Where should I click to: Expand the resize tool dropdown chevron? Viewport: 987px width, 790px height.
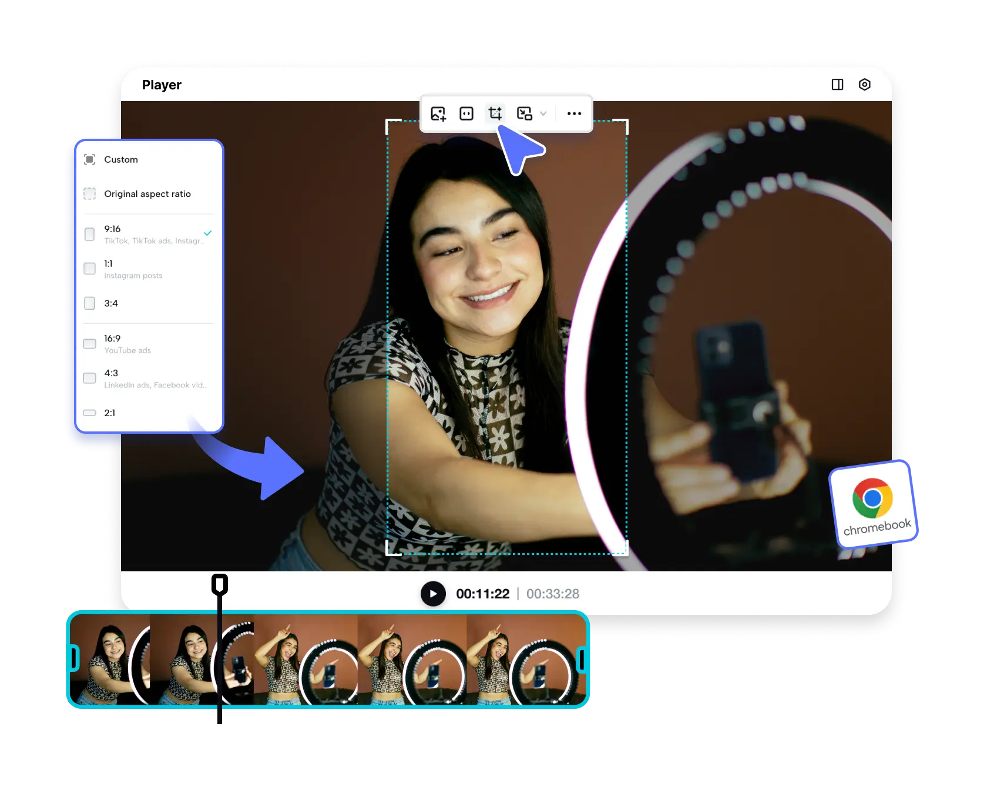tap(543, 113)
